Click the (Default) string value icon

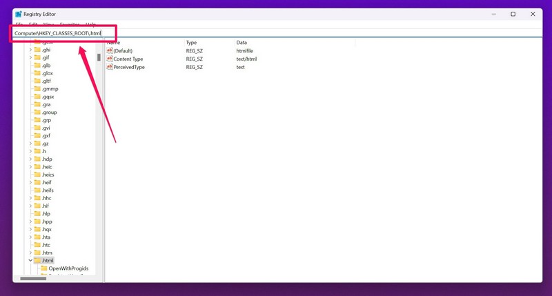click(109, 50)
